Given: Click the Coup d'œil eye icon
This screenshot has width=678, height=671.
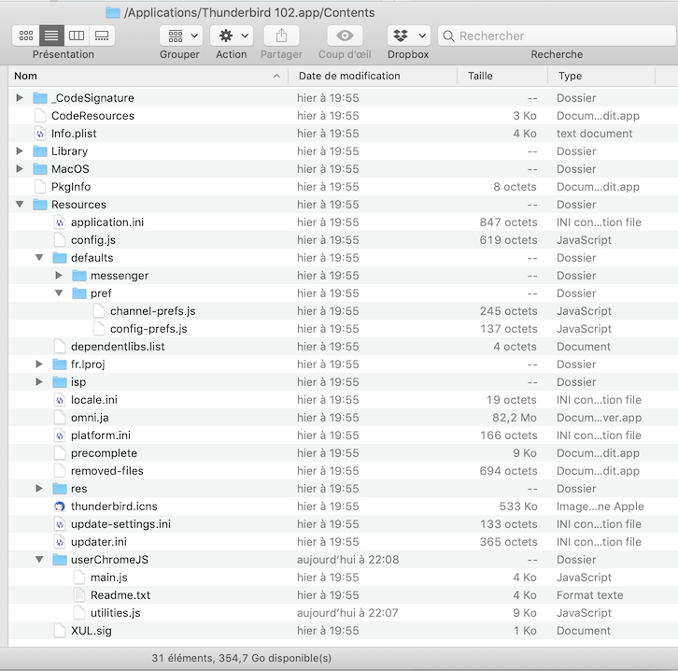Looking at the screenshot, I should [x=345, y=36].
